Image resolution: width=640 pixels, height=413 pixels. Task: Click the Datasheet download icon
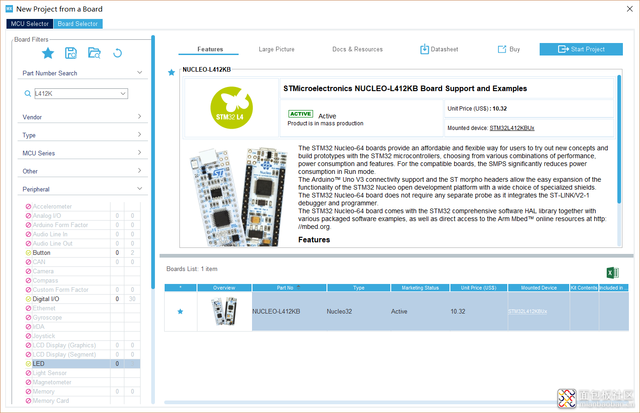[x=425, y=49]
